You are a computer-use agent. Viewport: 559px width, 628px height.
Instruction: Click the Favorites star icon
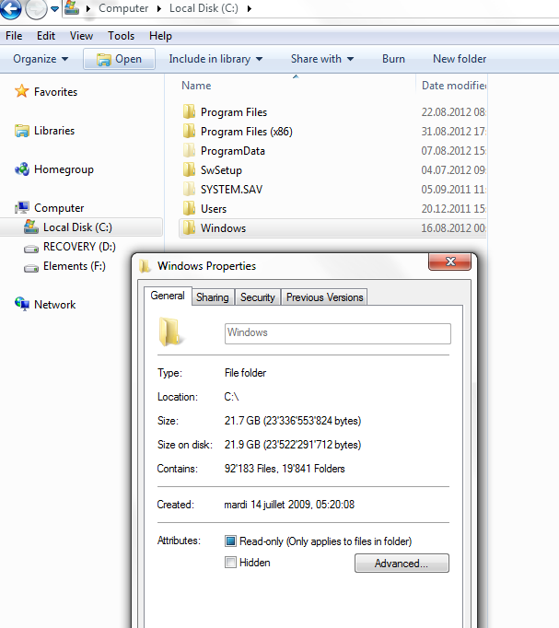pos(21,91)
